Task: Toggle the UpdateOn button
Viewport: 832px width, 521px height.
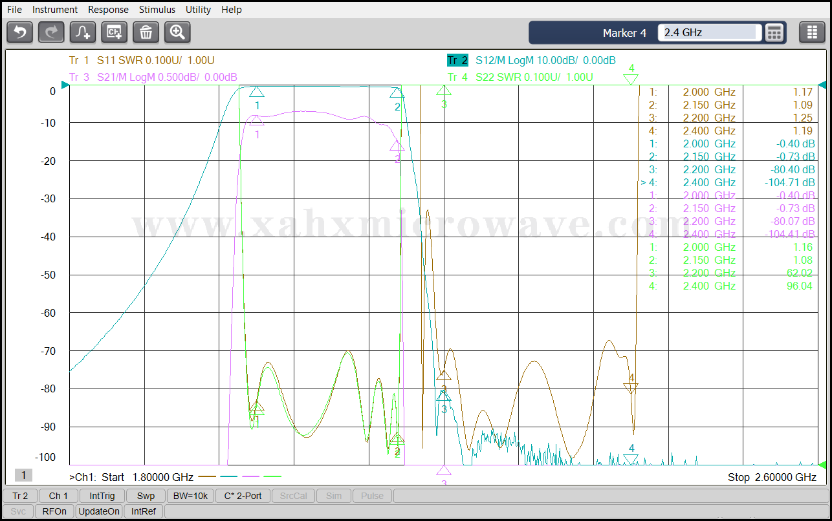Action: pyautogui.click(x=99, y=511)
